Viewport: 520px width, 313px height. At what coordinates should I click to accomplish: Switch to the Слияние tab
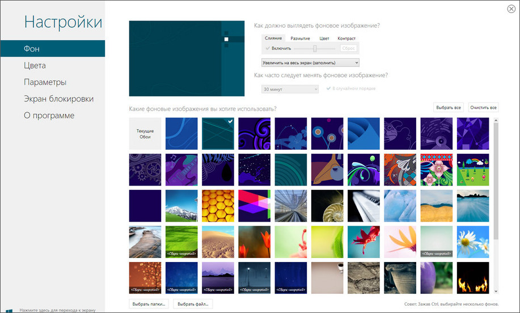click(x=273, y=38)
